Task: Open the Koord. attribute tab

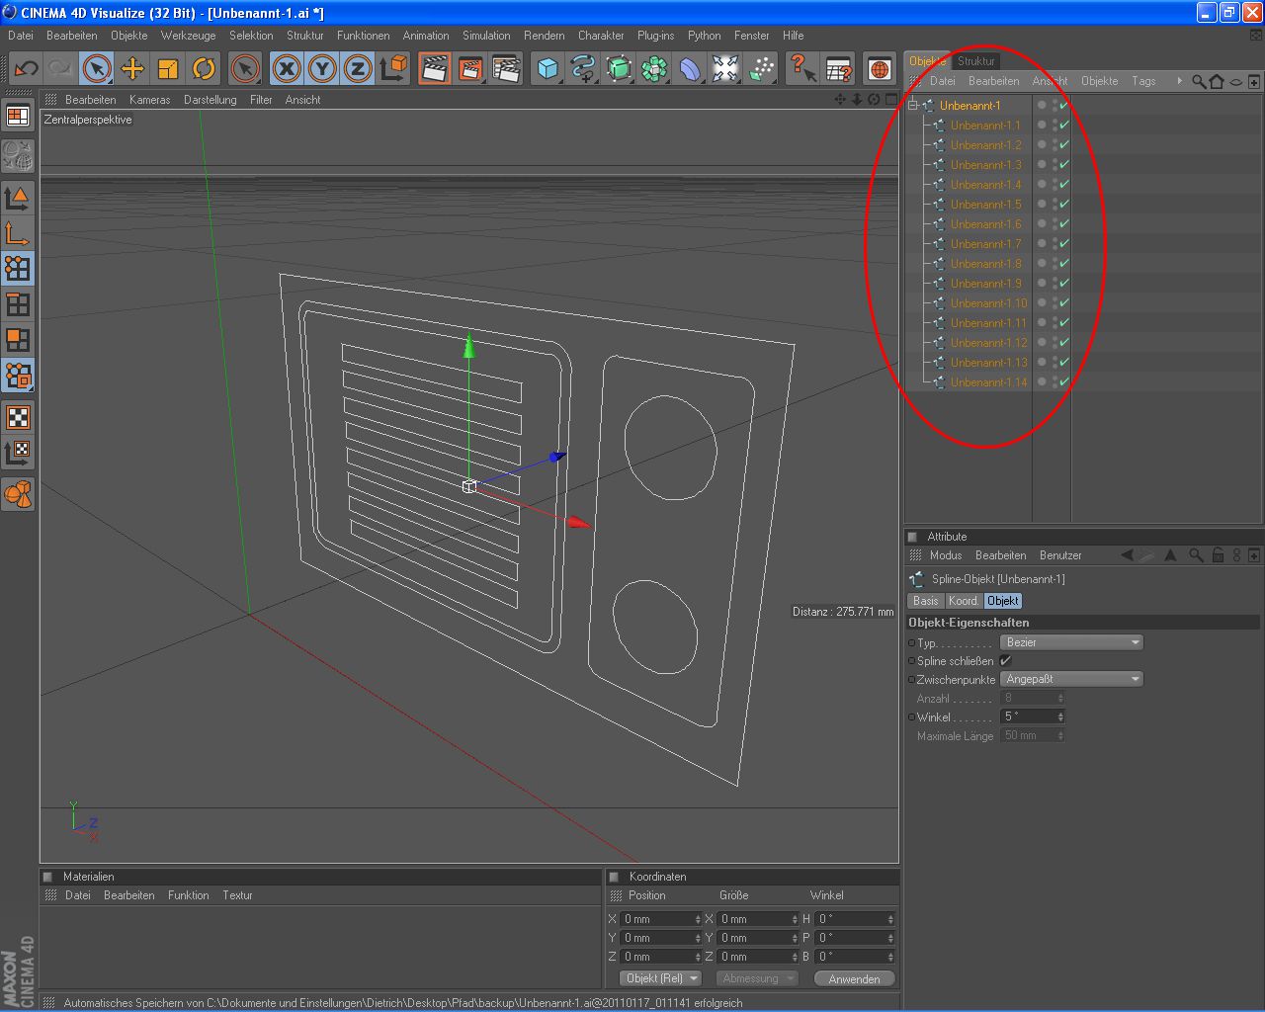Action: (x=963, y=601)
